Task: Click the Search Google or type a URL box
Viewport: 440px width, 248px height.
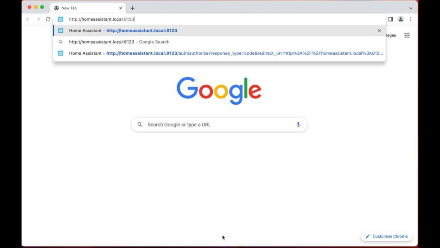Action: pos(219,124)
